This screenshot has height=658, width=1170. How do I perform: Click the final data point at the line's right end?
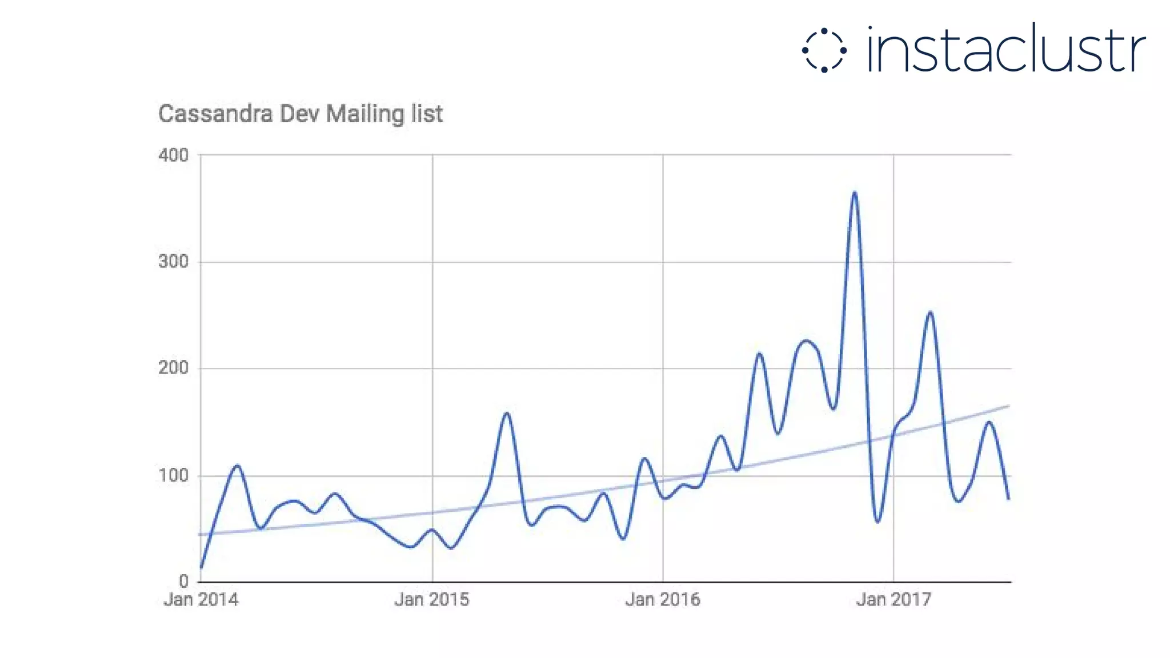tap(1009, 499)
